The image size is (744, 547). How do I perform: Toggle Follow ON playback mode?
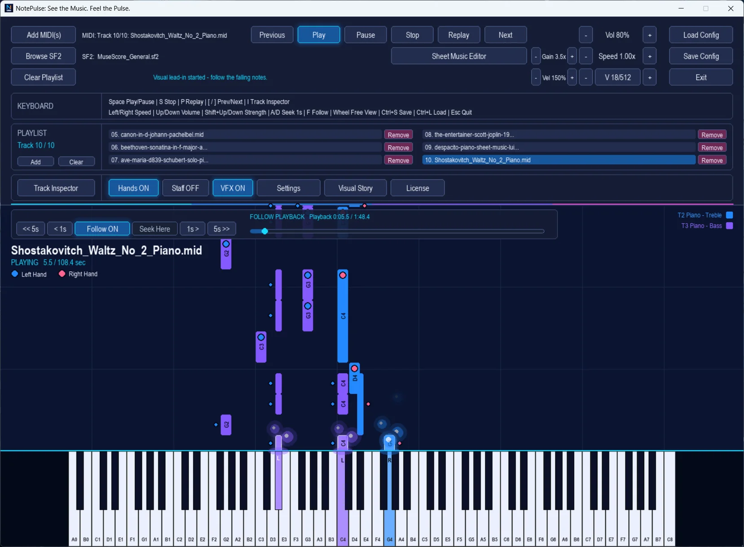[x=102, y=229]
